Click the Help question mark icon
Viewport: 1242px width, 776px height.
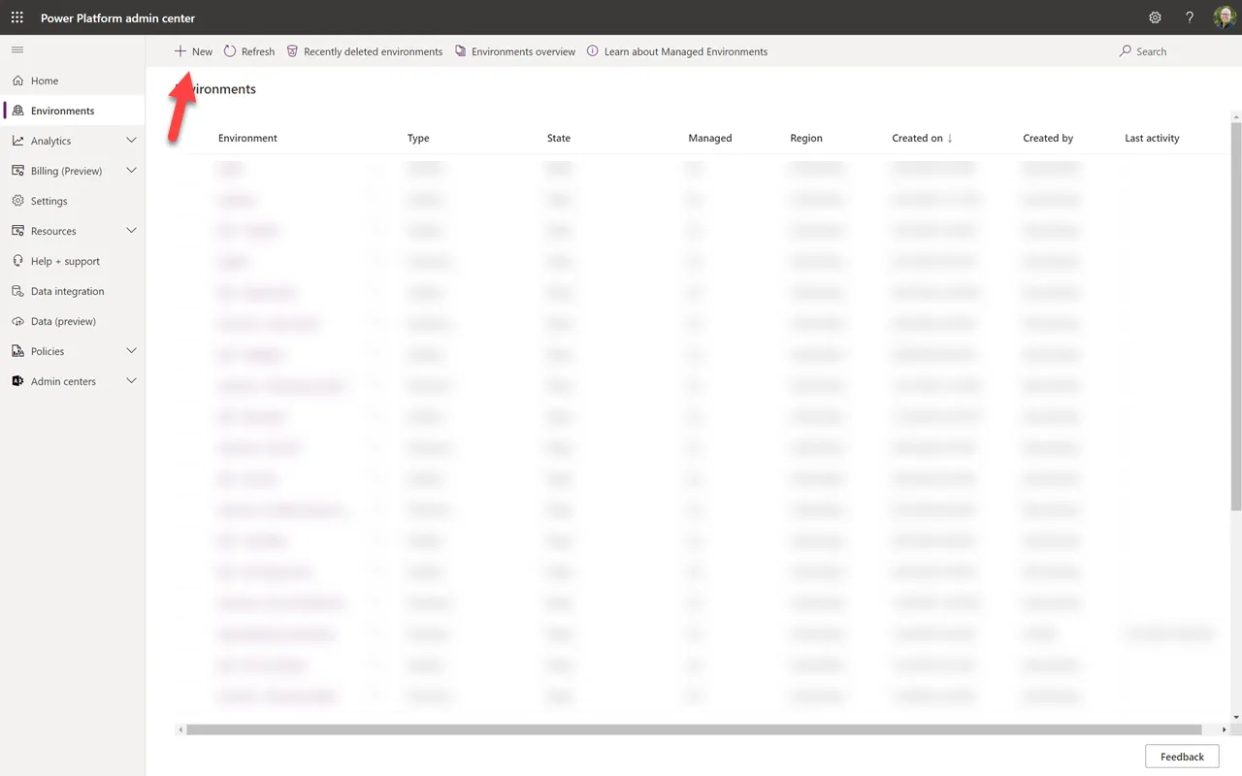[x=1189, y=16]
